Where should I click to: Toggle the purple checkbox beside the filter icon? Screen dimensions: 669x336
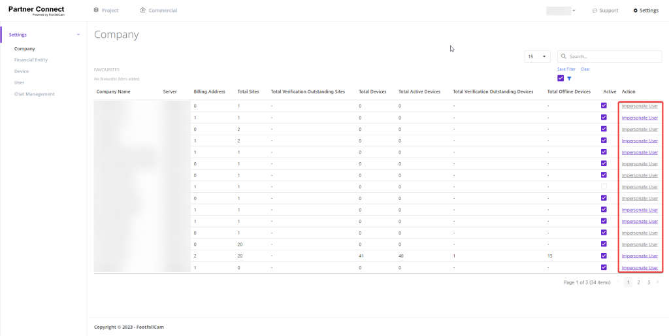561,78
